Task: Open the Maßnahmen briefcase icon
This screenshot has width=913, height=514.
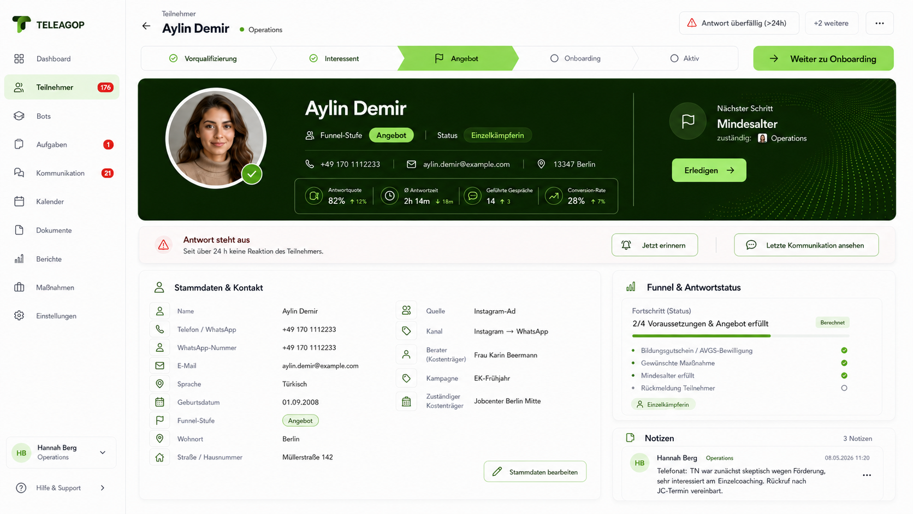Action: click(x=19, y=287)
